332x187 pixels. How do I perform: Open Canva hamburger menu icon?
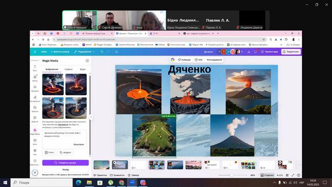(35, 52)
